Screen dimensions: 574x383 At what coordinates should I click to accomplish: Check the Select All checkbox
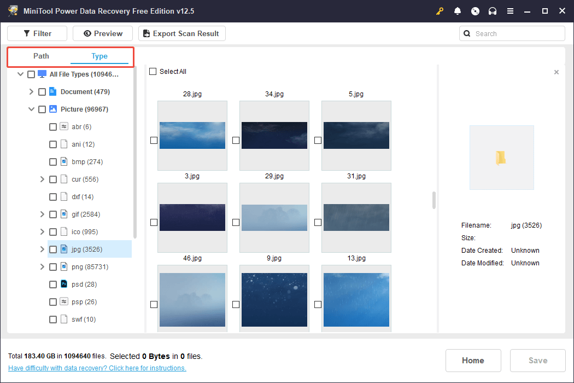pyautogui.click(x=153, y=72)
